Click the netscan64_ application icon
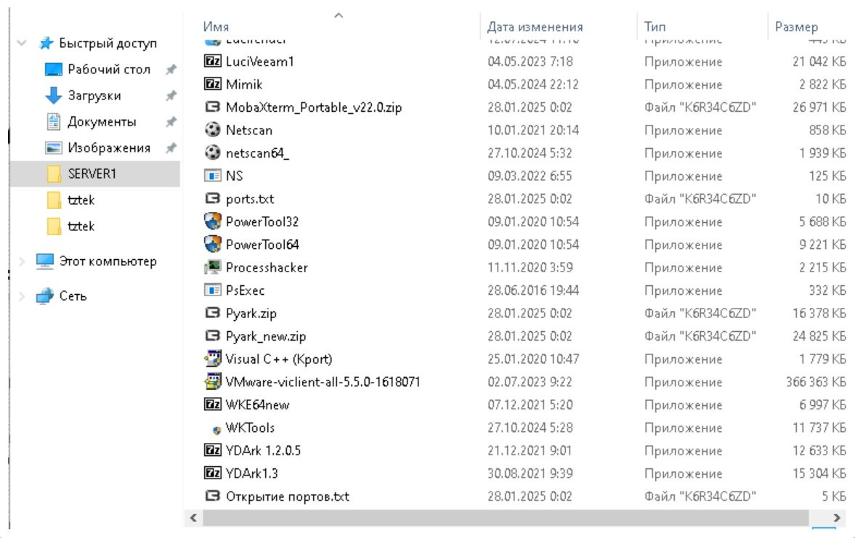This screenshot has width=855, height=538. (x=212, y=152)
